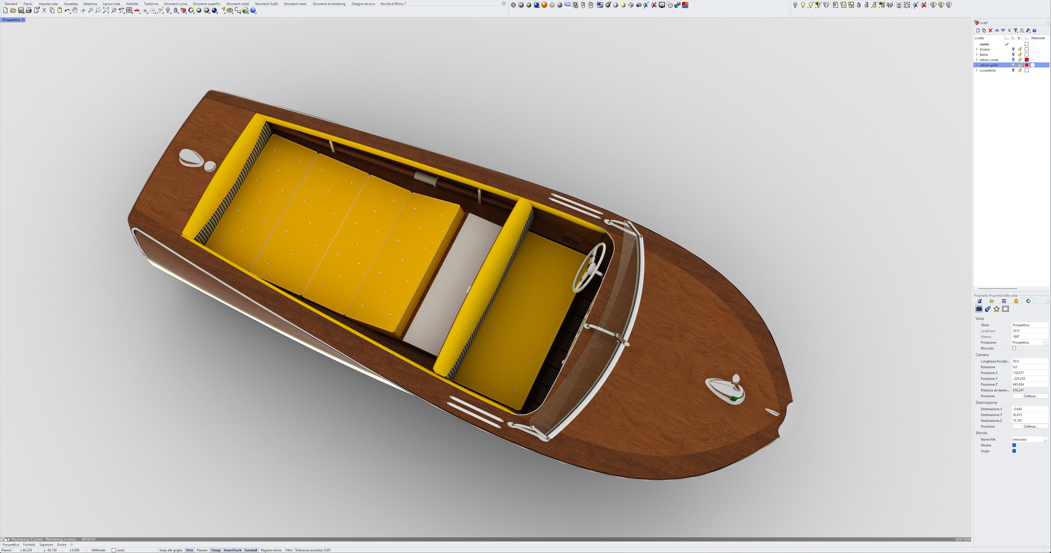Open the color wheel properties tab

tap(1028, 301)
